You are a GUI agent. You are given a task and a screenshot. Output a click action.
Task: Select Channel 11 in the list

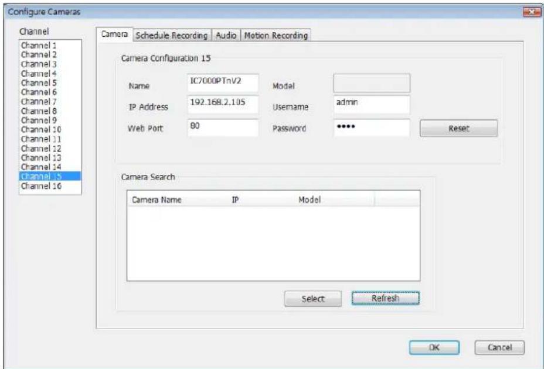pos(50,139)
